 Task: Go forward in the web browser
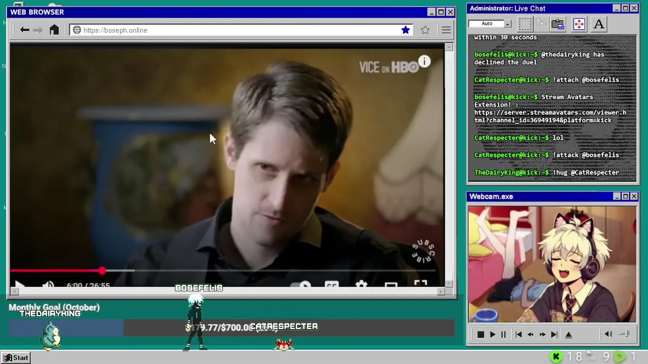38,30
